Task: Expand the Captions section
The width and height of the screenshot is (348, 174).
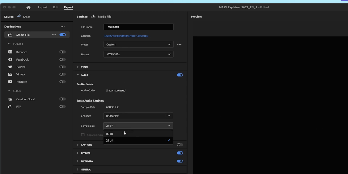Action: [77, 145]
